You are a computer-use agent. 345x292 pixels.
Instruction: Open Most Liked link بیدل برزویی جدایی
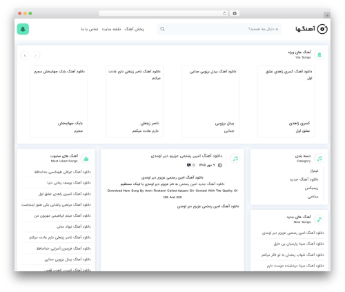point(68,260)
